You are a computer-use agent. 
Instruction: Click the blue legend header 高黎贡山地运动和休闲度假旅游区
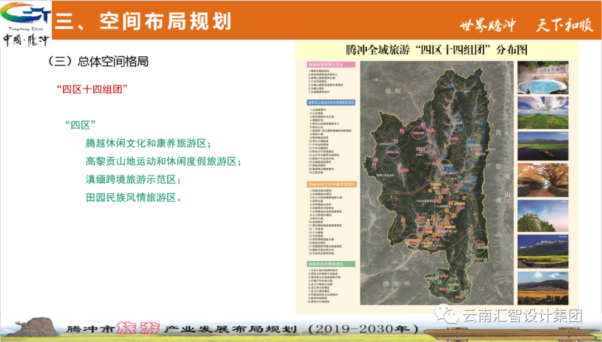coord(331,102)
